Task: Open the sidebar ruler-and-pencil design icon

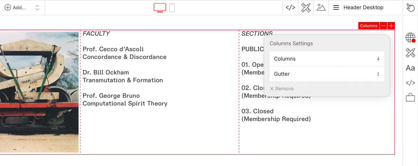Action: 411,53
